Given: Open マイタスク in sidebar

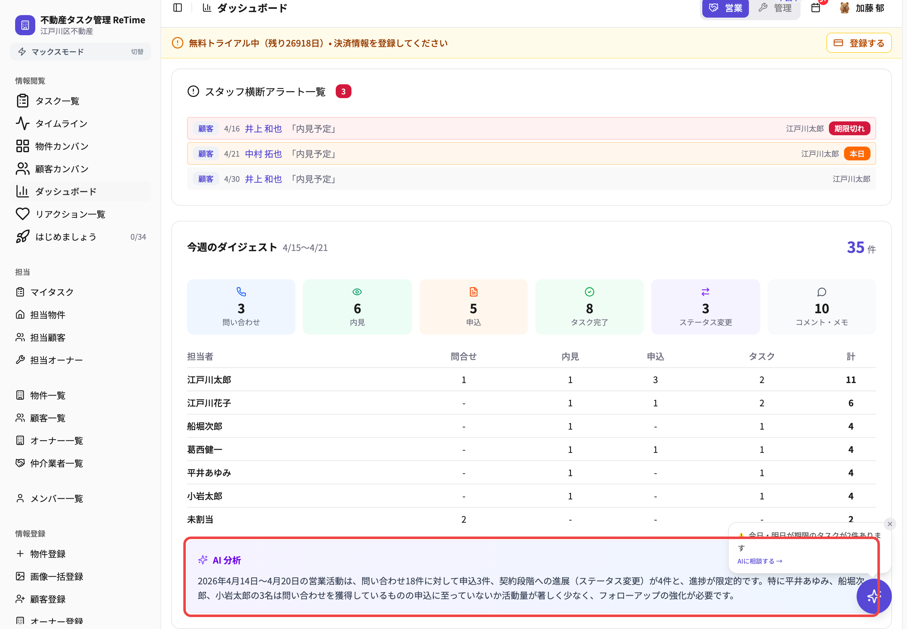Looking at the screenshot, I should (x=81, y=292).
